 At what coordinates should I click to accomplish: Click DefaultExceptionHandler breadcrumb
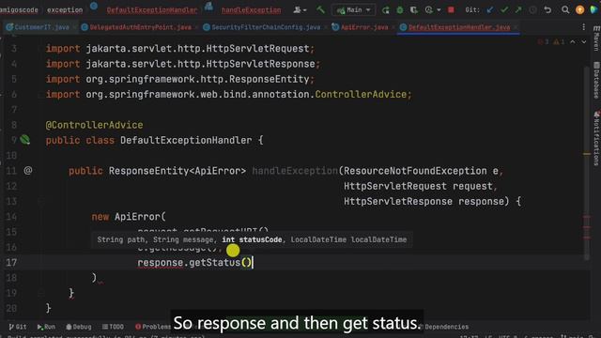pos(152,10)
